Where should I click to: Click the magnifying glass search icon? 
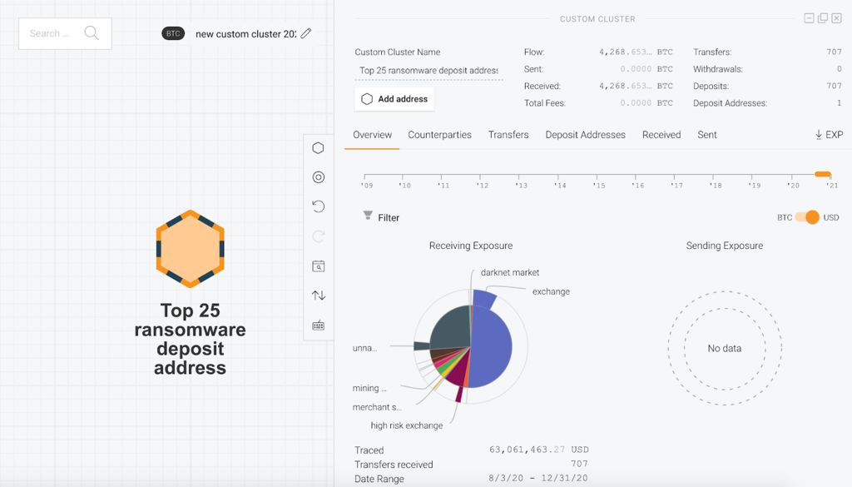(x=92, y=33)
